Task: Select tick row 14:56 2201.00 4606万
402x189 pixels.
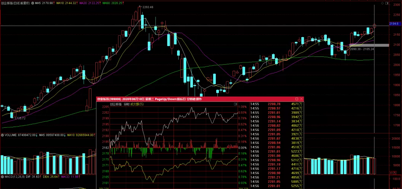Action: tap(277, 156)
